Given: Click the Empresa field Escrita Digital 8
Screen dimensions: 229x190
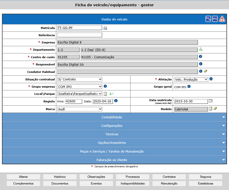Looking at the screenshot, I should pyautogui.click(x=127, y=42).
